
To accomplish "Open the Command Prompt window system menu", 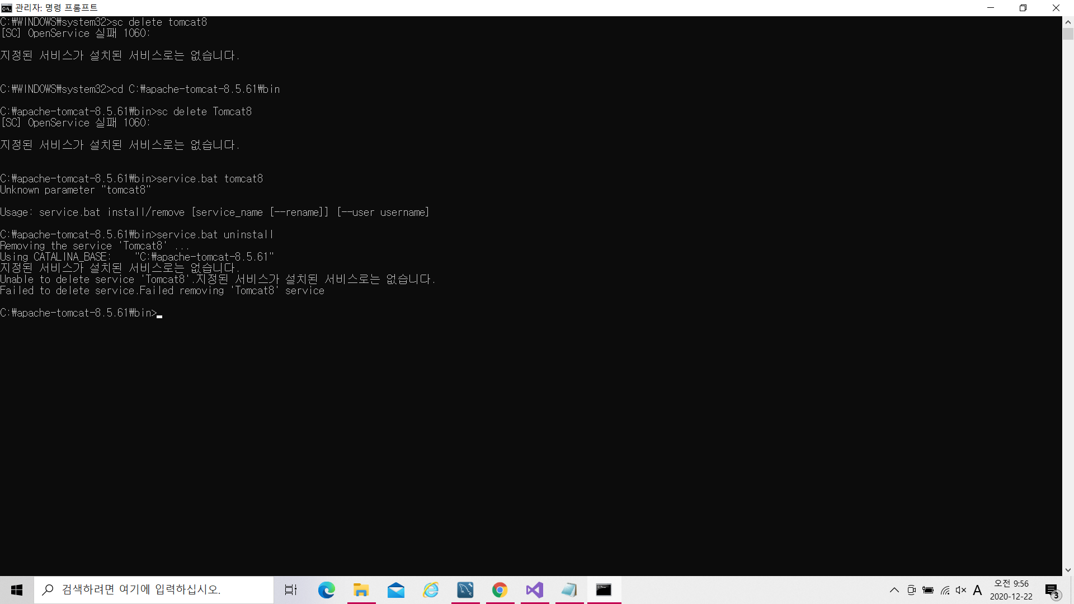I will pyautogui.click(x=7, y=8).
